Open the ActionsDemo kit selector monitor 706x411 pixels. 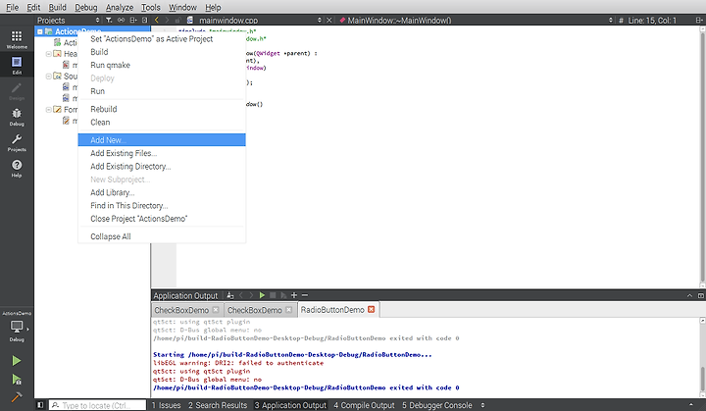click(17, 327)
